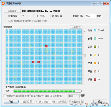Click the 一般 yellow legend swatch
Screen dimensions: 111x107
pyautogui.click(x=95, y=55)
